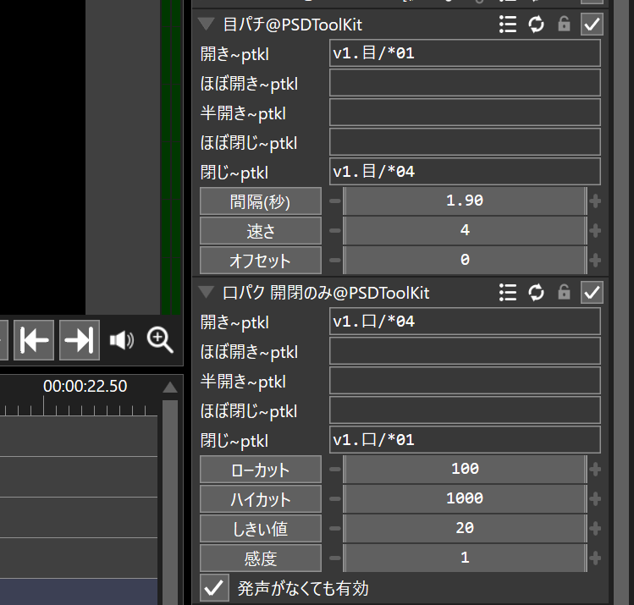Uncheck 発声がなくても有効 option
The width and height of the screenshot is (634, 605).
[x=216, y=587]
